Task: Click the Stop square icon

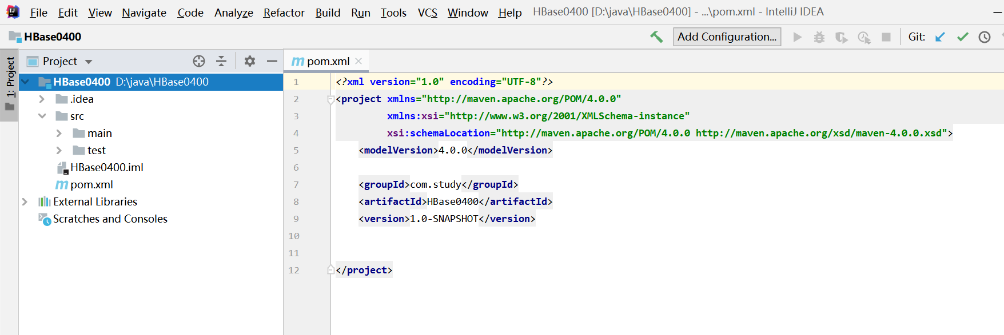Action: (x=886, y=37)
